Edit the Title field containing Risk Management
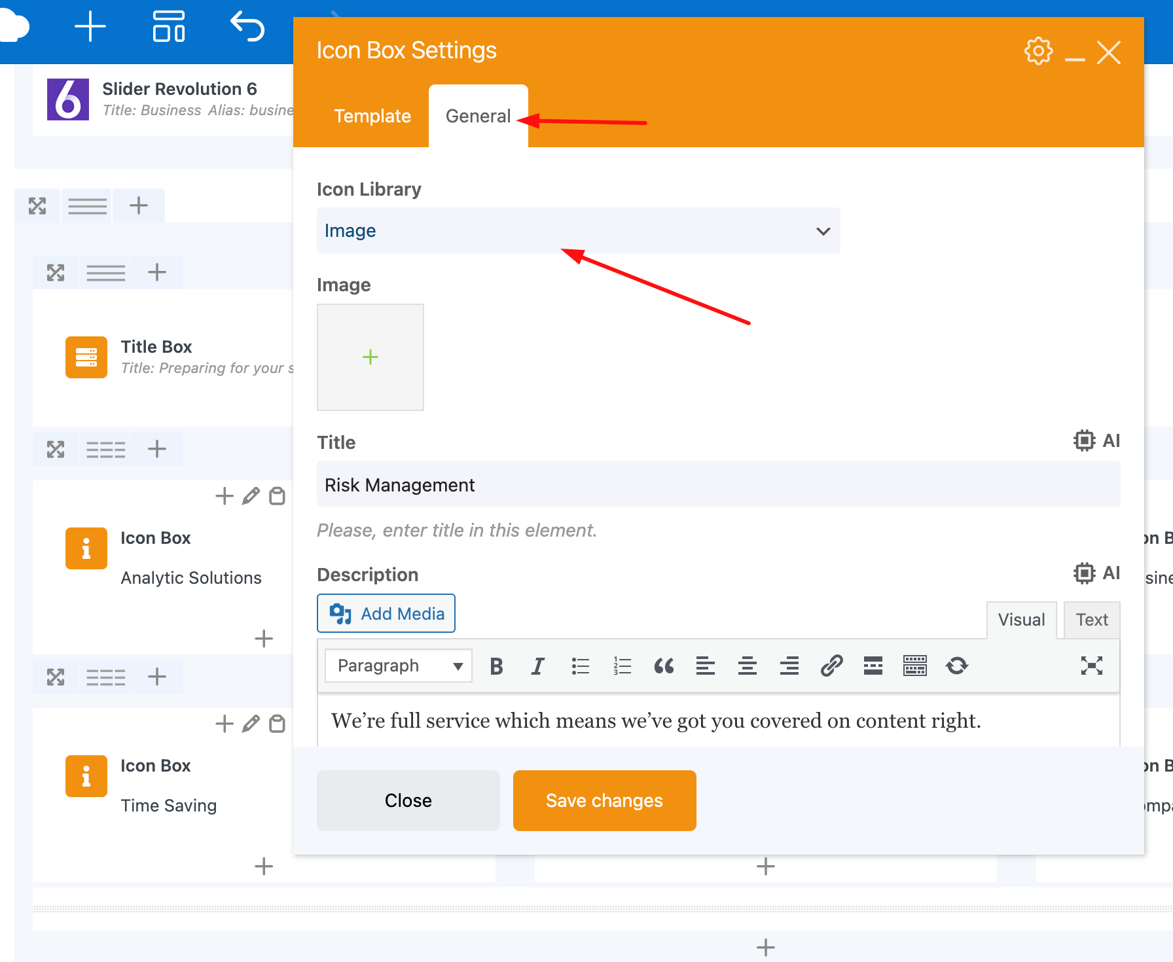Screen dimensions: 1173x962 point(718,484)
